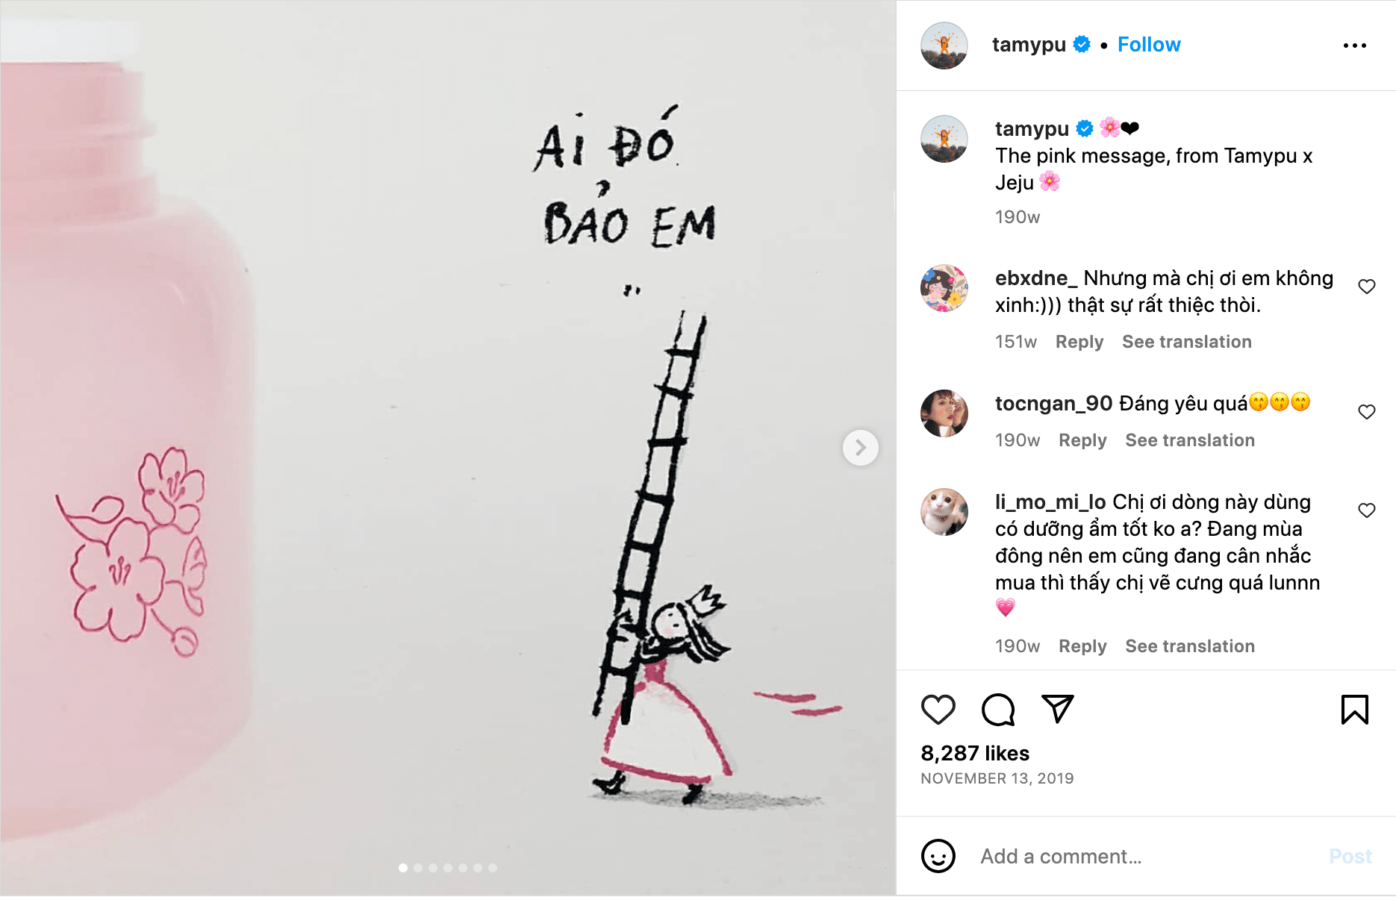
Task: Reply to ebxdne_'s comment
Action: click(1079, 342)
